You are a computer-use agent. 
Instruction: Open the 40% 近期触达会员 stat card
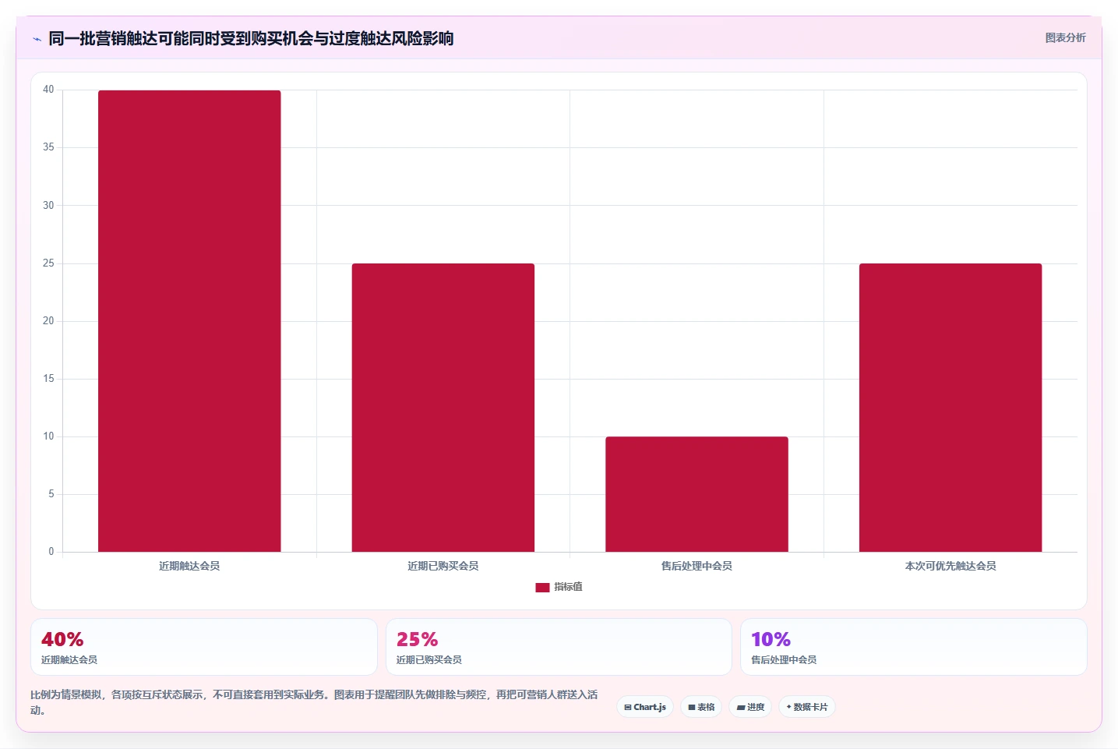(204, 647)
